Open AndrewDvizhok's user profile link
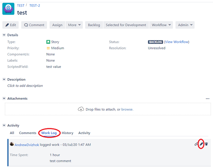Screen dimensions: 213x167 tap(27, 145)
